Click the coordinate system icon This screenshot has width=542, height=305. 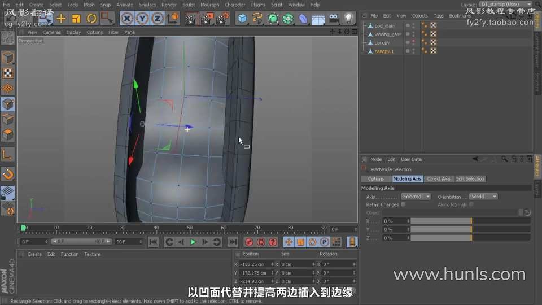coord(173,18)
